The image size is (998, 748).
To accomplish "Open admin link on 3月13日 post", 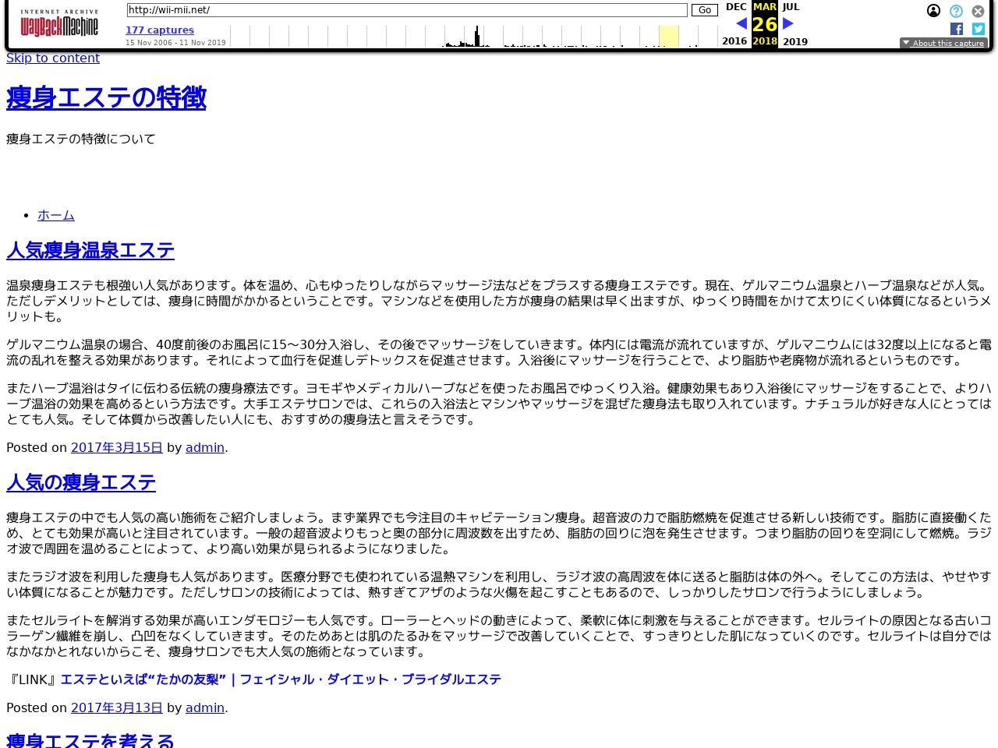I will coord(205,707).
